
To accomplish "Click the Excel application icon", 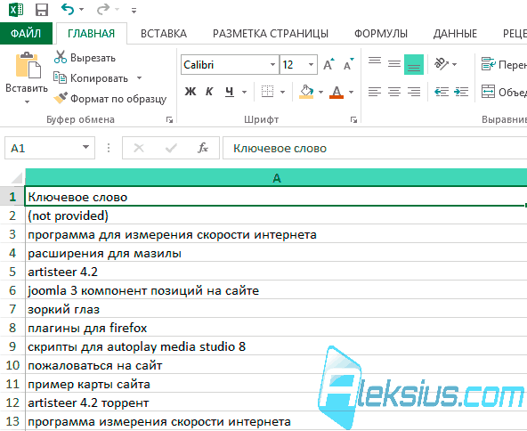I will [x=16, y=10].
